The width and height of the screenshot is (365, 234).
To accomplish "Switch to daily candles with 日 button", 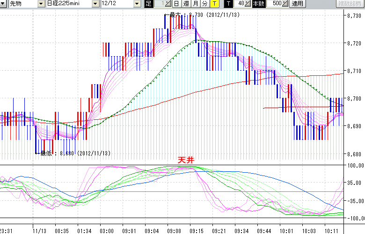I will (176, 4).
